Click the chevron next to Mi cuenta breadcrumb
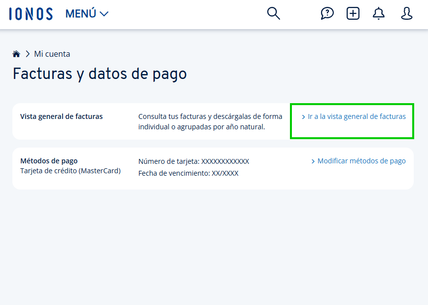The image size is (428, 305). (26, 54)
